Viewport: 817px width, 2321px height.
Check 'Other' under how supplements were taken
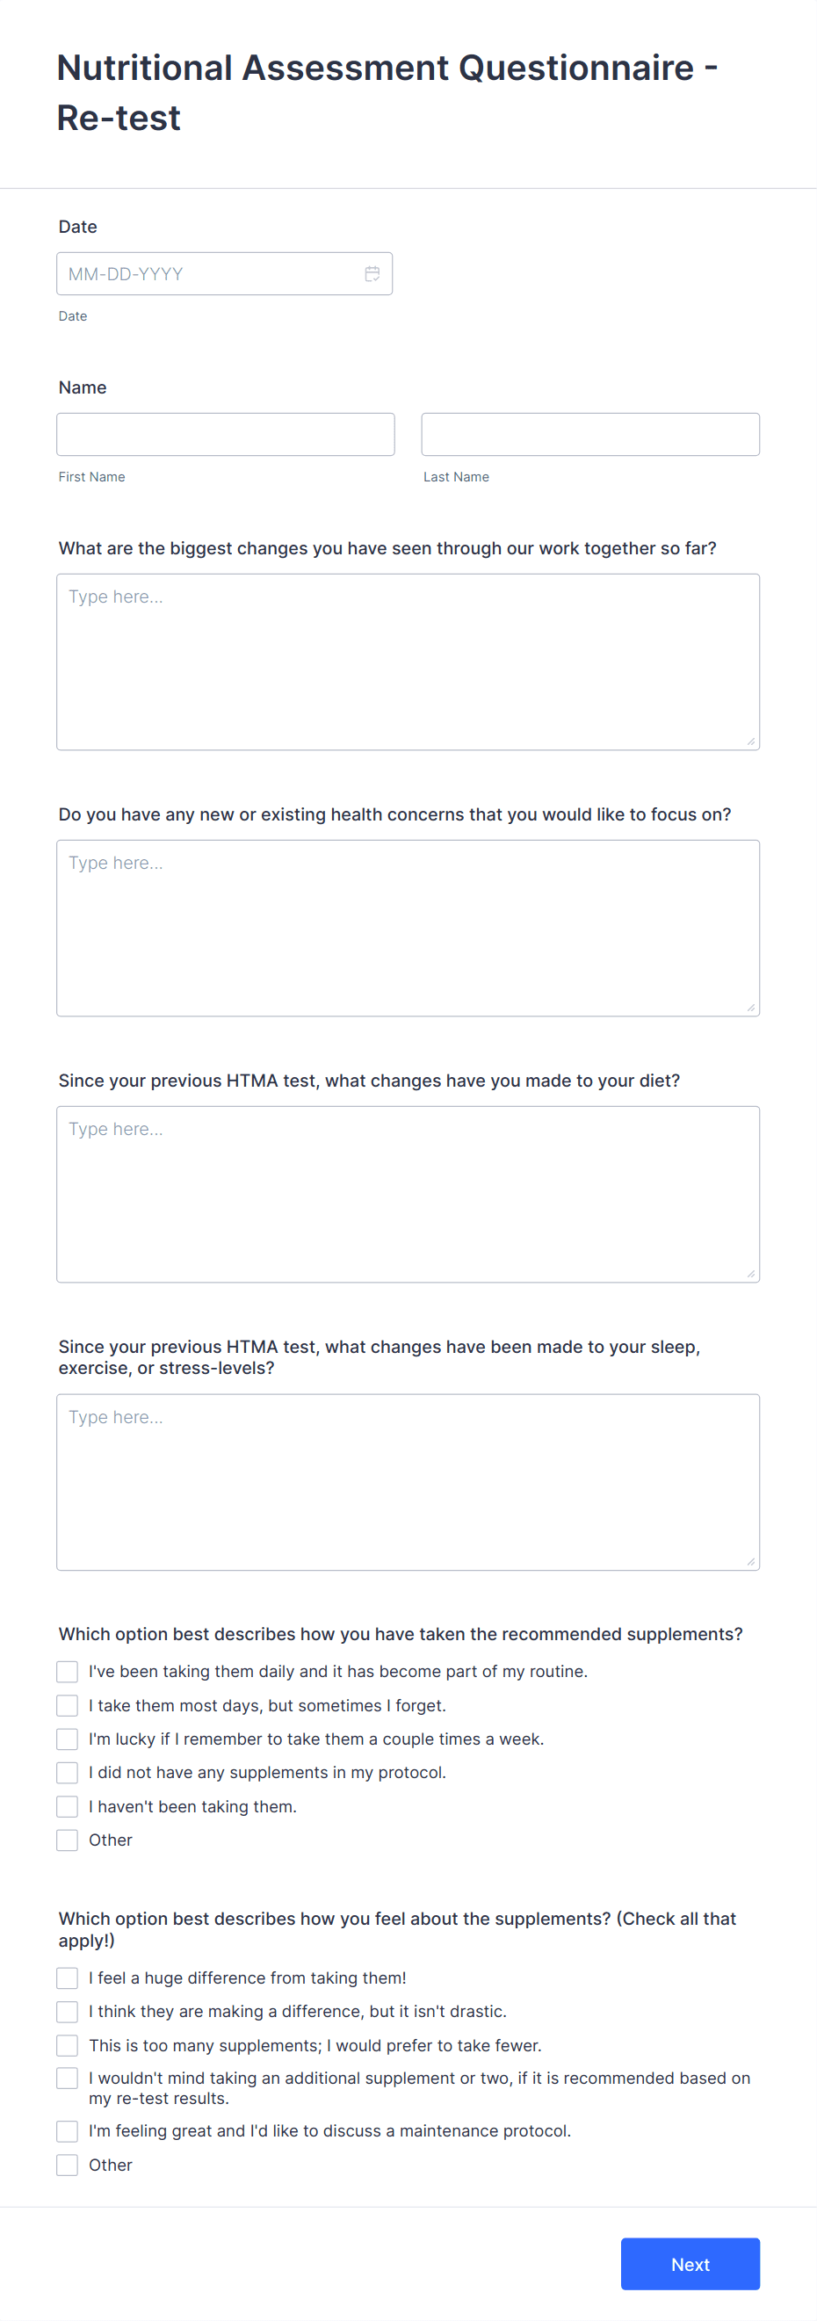(x=68, y=1840)
